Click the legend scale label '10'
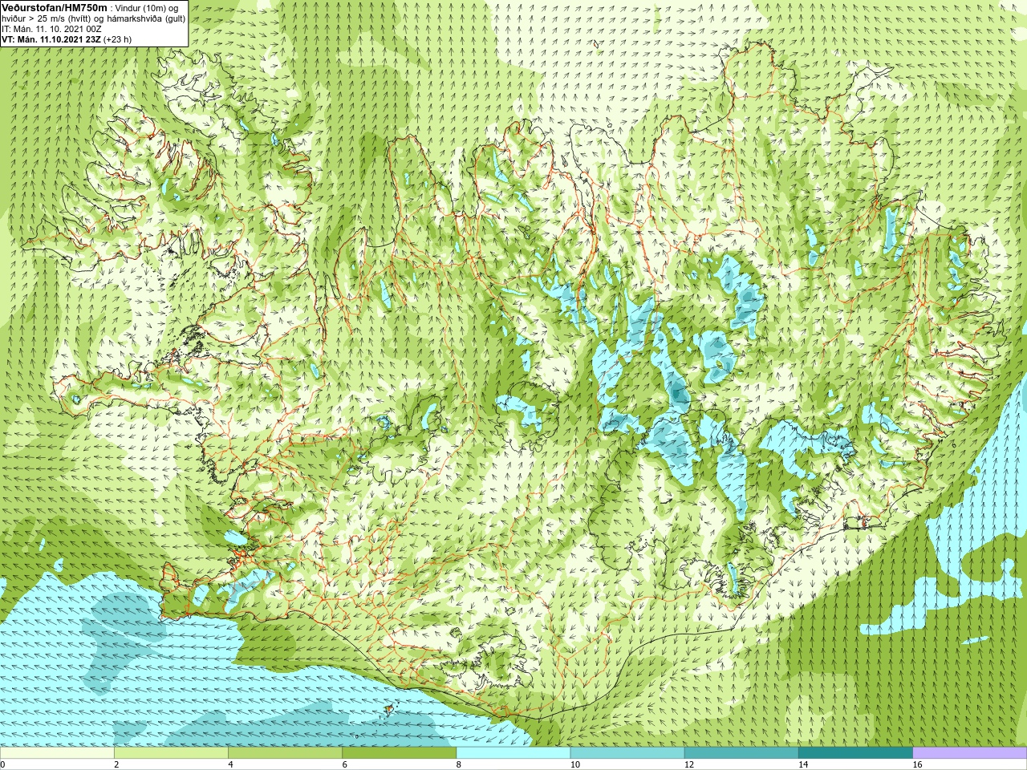Screen dimensions: 1027x770 point(575,764)
